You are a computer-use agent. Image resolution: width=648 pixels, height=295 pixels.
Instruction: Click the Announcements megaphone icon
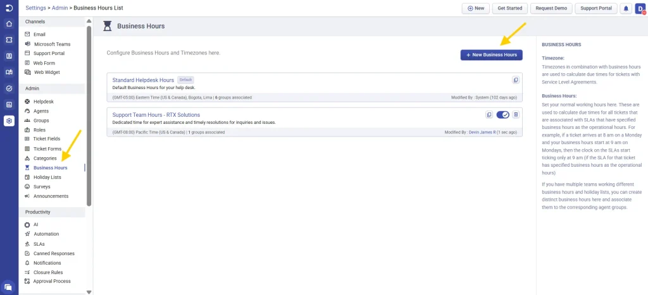click(x=27, y=196)
